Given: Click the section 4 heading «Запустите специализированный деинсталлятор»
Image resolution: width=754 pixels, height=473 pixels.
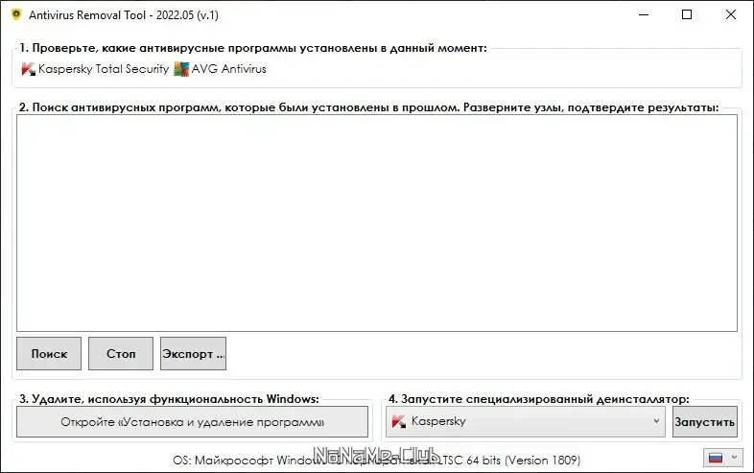Looking at the screenshot, I should point(538,399).
